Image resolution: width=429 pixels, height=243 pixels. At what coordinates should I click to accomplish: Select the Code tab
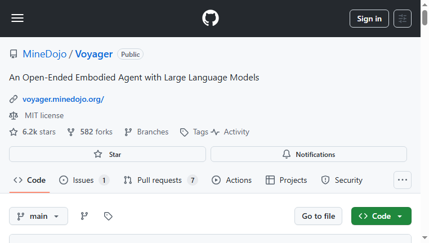[29, 180]
